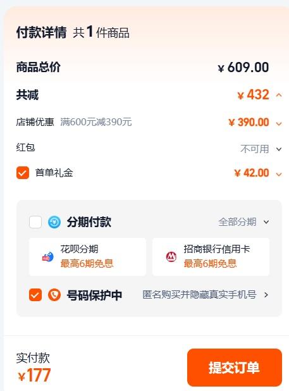
Task: Open anonymous purchase details arrow
Action: (x=266, y=295)
